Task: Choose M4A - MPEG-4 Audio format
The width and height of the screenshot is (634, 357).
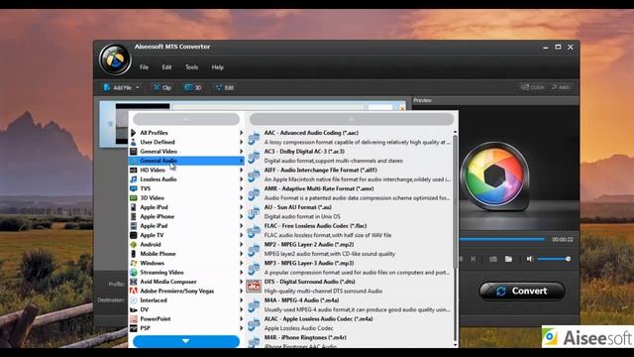Action: pyautogui.click(x=350, y=305)
